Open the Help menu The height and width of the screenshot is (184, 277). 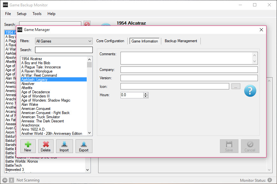coord(51,14)
